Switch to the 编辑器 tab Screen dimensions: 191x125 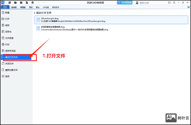click(x=23, y=7)
